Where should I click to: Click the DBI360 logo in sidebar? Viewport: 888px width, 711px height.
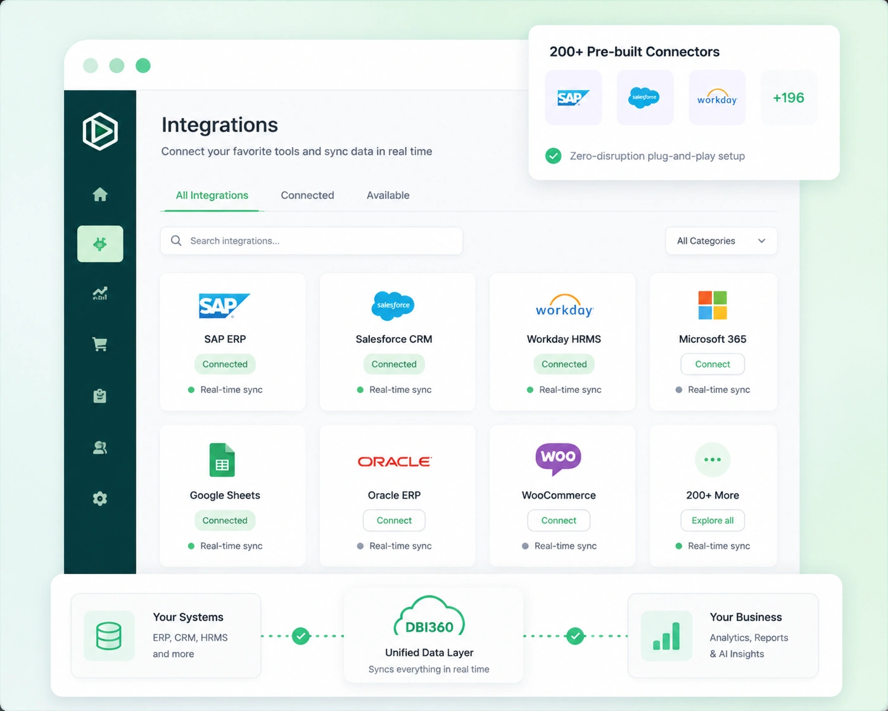click(x=100, y=131)
